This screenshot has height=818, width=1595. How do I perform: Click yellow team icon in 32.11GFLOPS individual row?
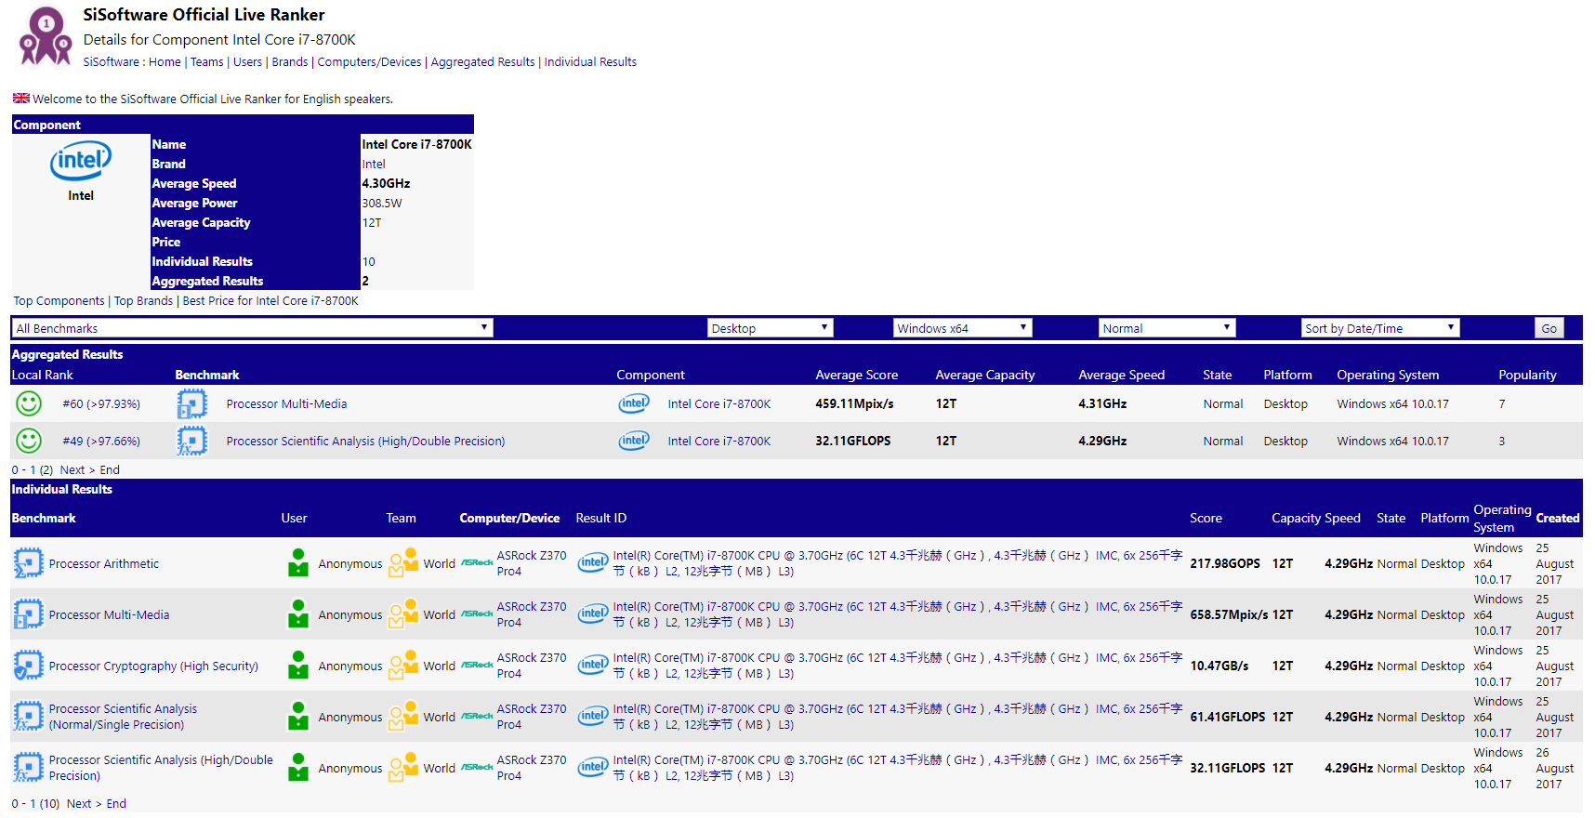[x=403, y=767]
